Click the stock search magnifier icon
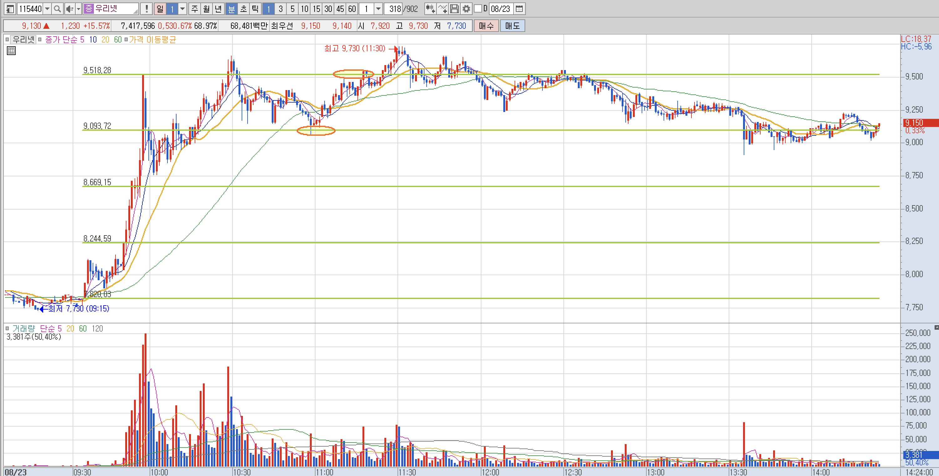 (57, 9)
